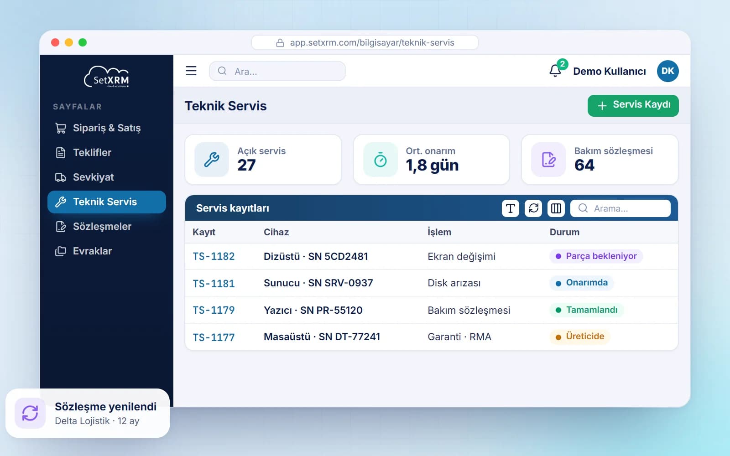Click the Parça bekleniyor status badge

tap(596, 256)
